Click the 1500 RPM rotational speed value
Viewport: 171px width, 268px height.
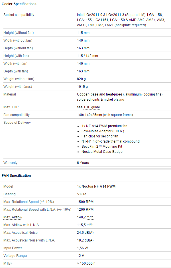(x=85, y=202)
